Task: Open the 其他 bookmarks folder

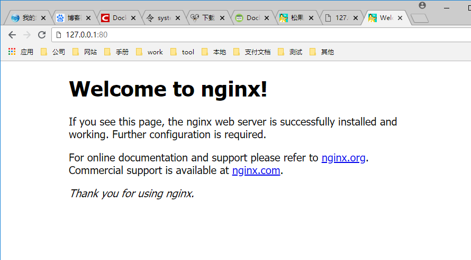Action: pyautogui.click(x=322, y=52)
